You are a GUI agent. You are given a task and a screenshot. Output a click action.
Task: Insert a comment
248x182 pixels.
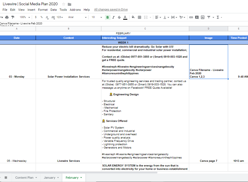point(197,17)
